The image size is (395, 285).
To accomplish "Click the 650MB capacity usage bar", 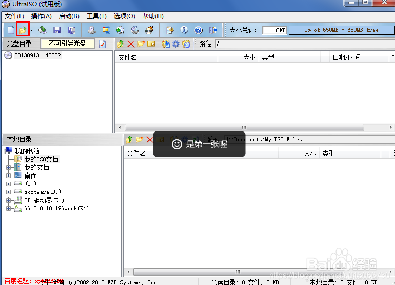I will point(342,30).
